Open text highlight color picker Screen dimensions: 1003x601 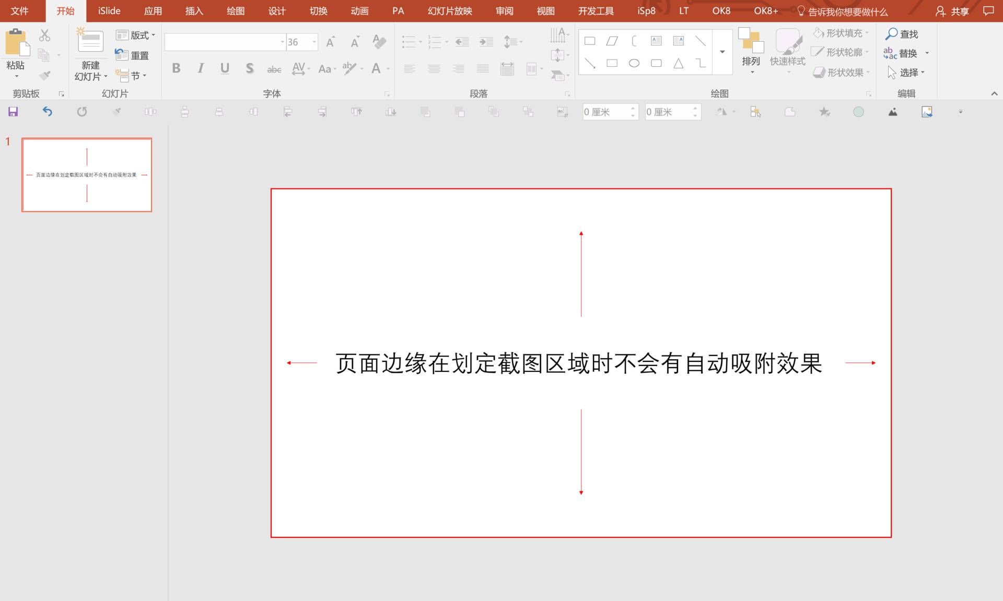pyautogui.click(x=353, y=68)
